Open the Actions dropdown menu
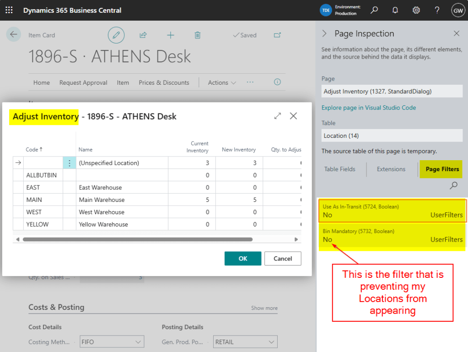 pos(222,83)
